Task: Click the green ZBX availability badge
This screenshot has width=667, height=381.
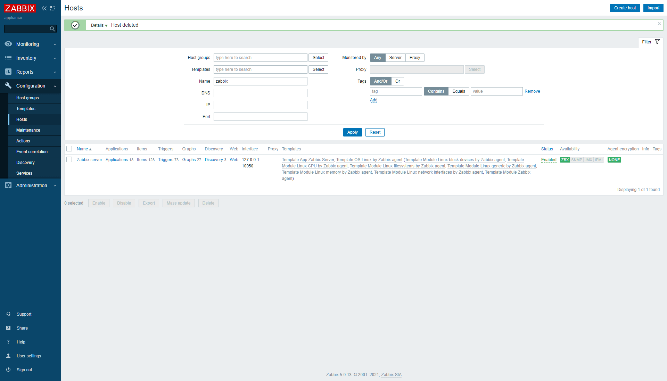Action: point(565,160)
